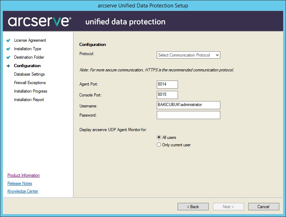This screenshot has width=286, height=217.
Task: Click the Password label
Action: pos(88,115)
